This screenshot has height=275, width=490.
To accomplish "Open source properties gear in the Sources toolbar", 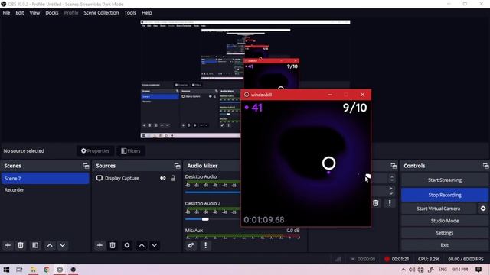I will coord(127,245).
